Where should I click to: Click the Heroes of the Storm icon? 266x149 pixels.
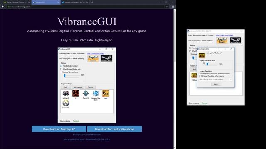(x=96, y=94)
